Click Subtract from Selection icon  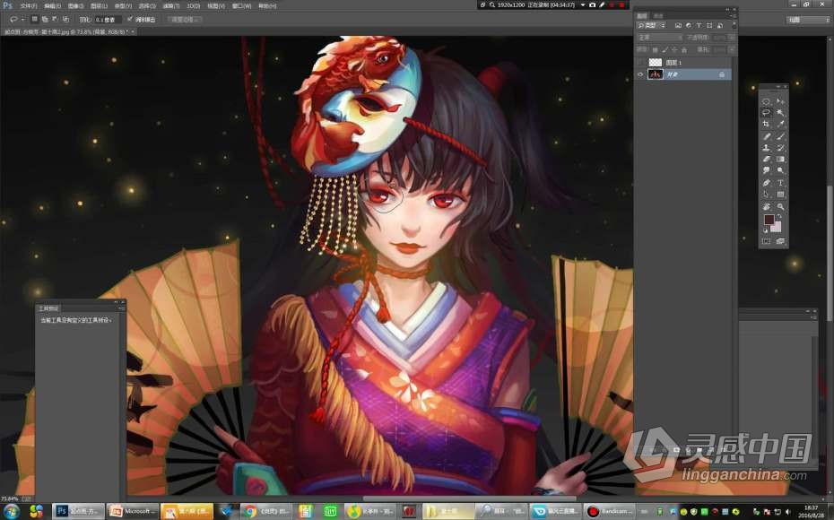pos(56,19)
